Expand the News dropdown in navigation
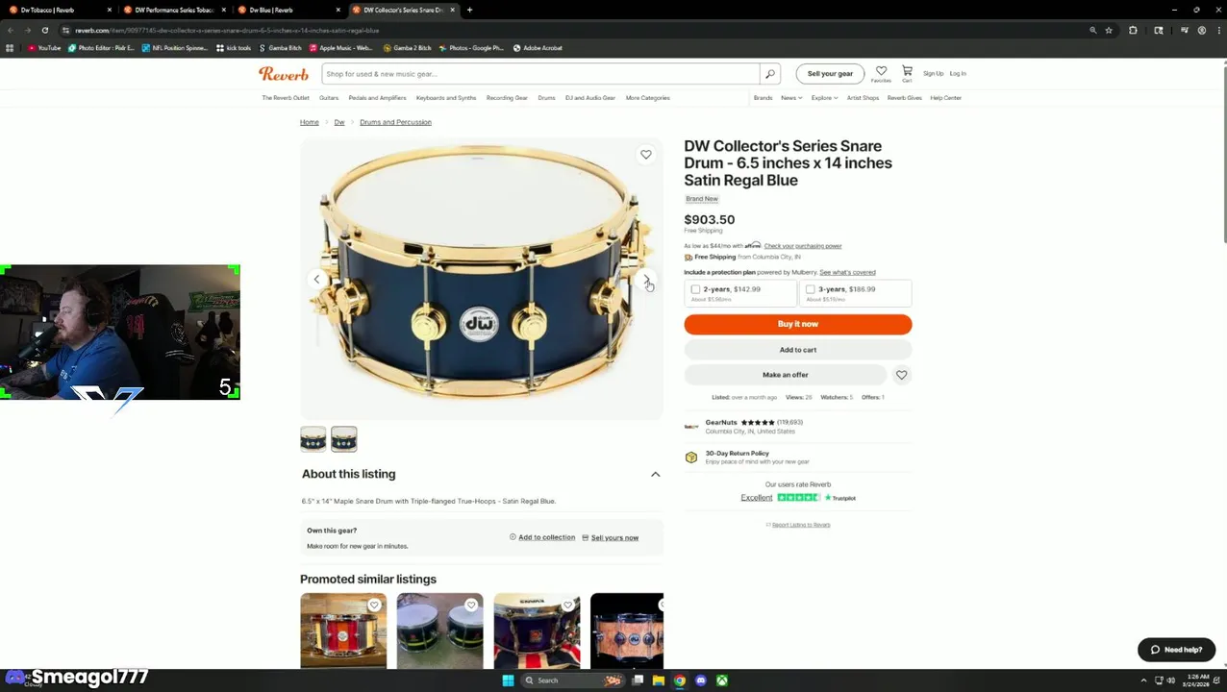 pyautogui.click(x=791, y=98)
